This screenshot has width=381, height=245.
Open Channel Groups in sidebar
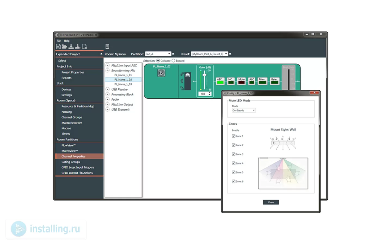(72, 117)
